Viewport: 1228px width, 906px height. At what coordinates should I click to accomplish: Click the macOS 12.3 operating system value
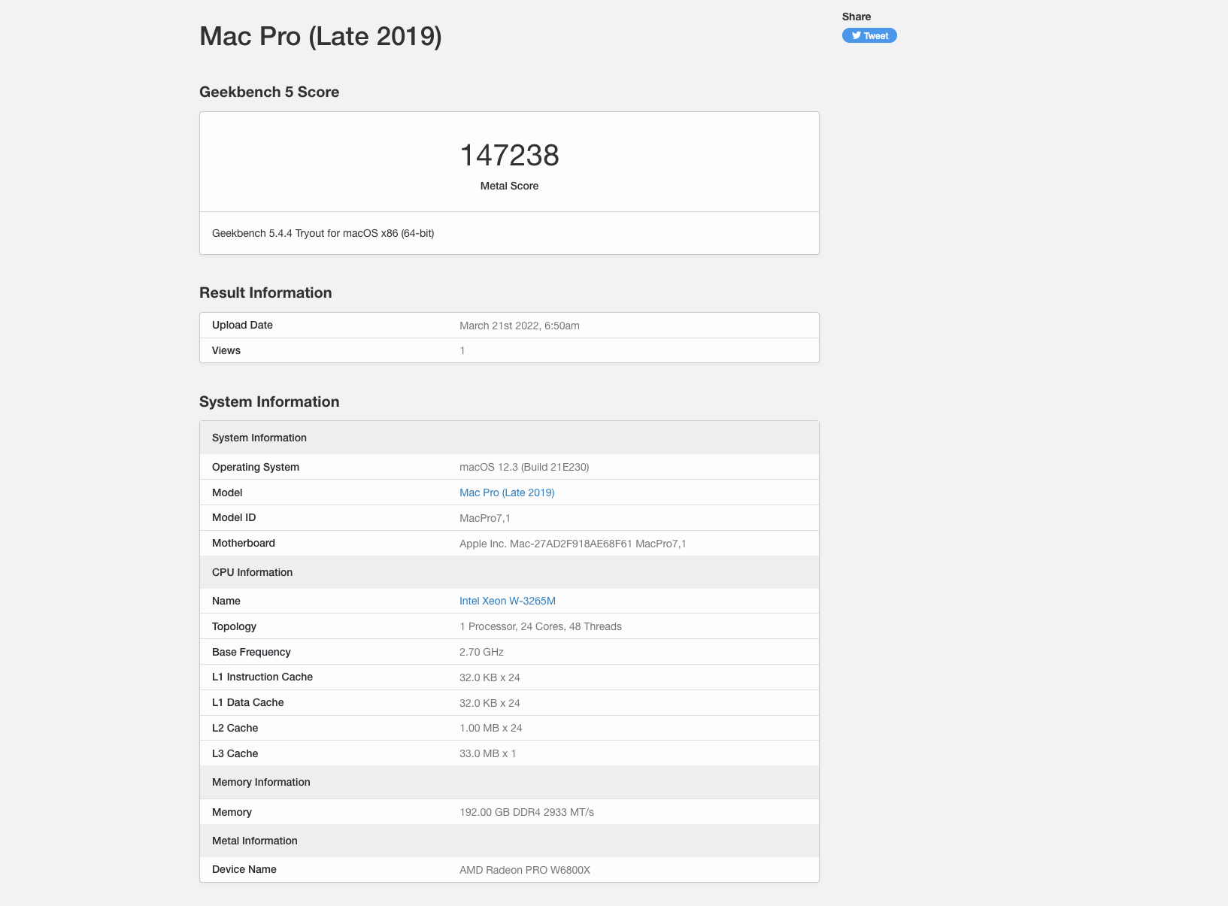(524, 467)
